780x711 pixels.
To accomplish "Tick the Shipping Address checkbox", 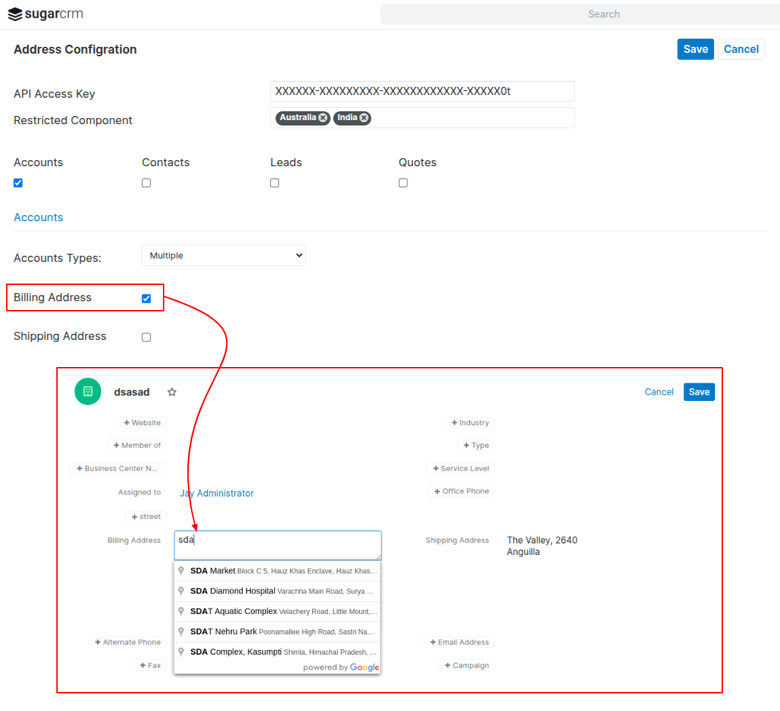I will point(147,337).
